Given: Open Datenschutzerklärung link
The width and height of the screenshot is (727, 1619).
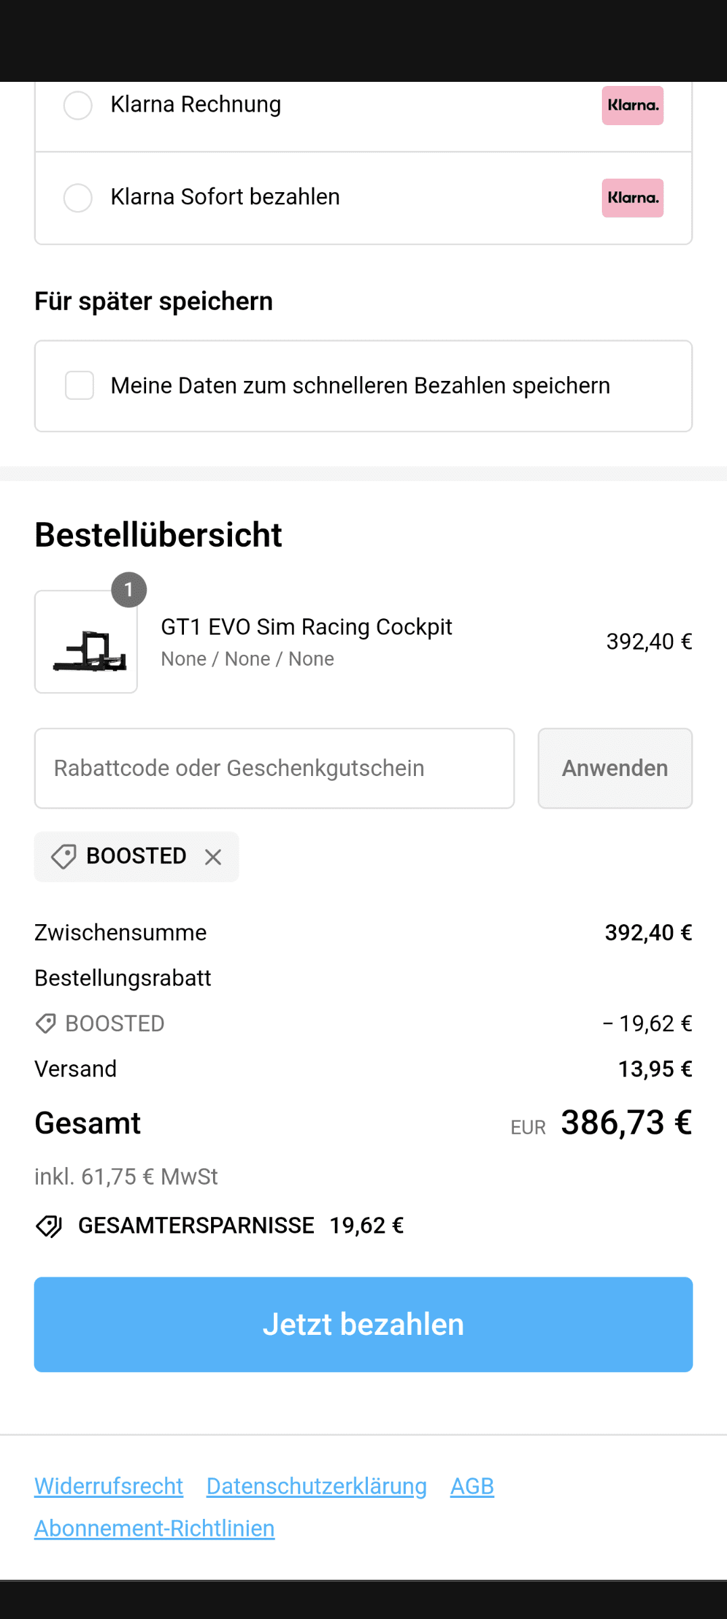Looking at the screenshot, I should (x=316, y=1486).
